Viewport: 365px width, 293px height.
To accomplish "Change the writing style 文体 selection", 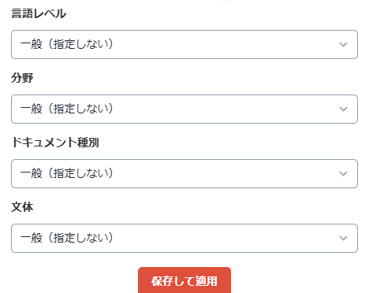I will 184,238.
